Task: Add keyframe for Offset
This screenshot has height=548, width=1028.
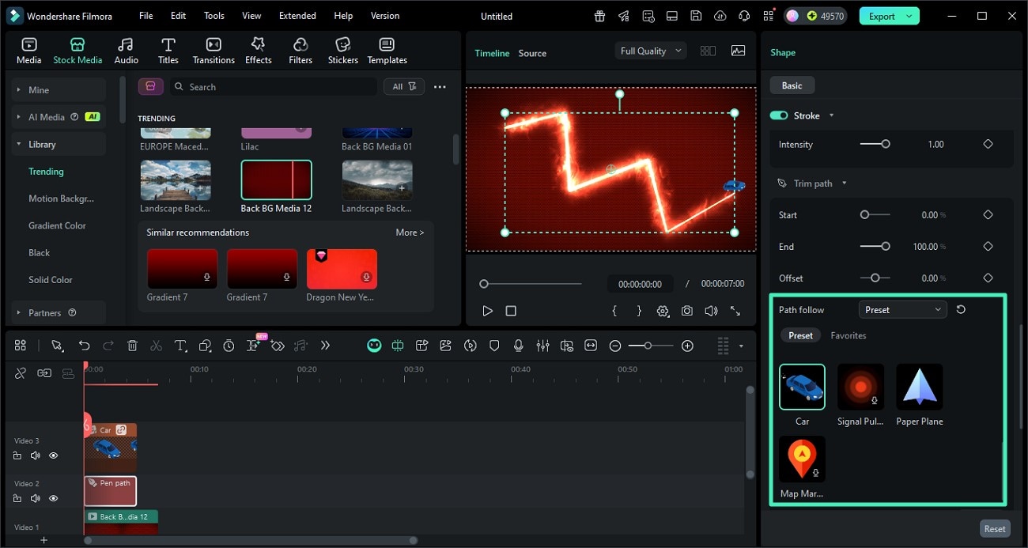Action: (x=988, y=278)
